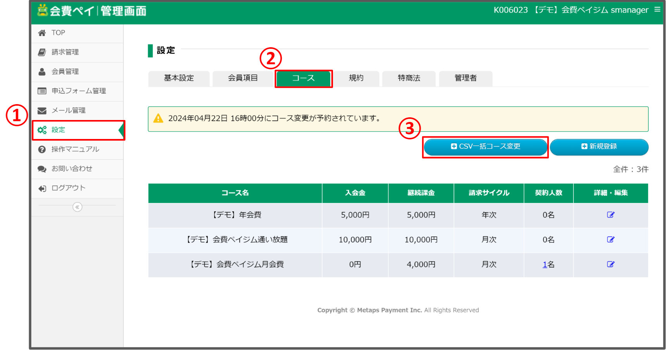This screenshot has height=350, width=666.
Task: Open the 設定 gear icon in sidebar
Action: coord(43,130)
